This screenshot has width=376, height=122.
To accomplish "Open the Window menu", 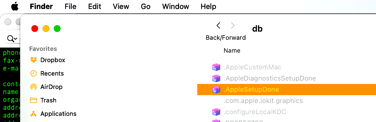I will 176,6.
